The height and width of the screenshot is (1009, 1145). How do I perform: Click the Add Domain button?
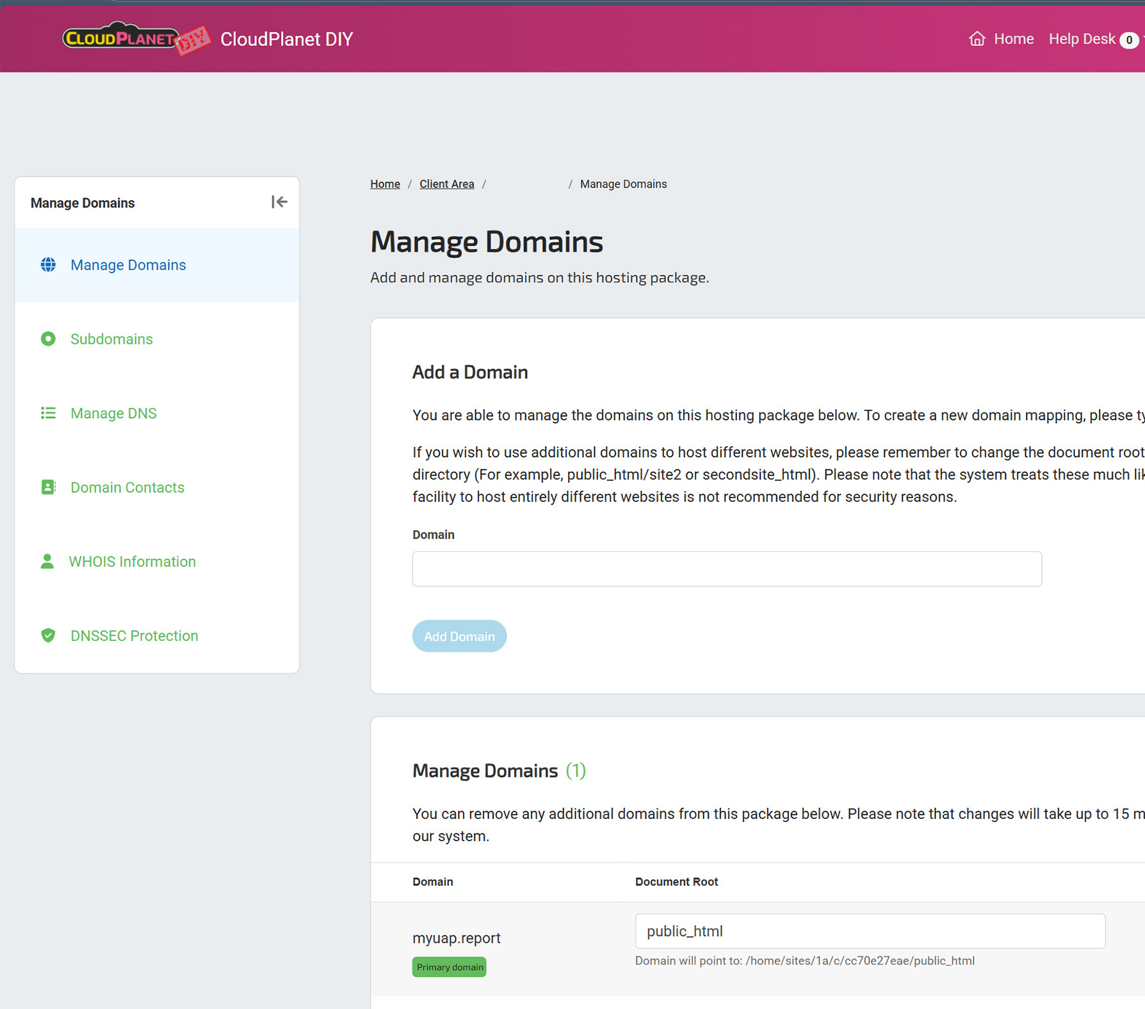click(x=459, y=636)
